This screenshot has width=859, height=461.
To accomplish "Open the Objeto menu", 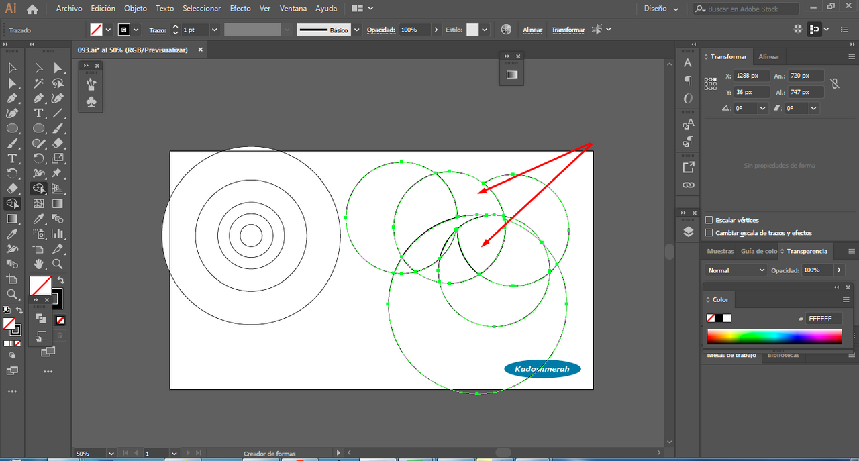I will point(136,9).
